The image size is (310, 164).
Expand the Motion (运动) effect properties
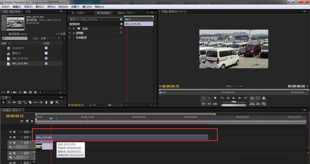click(70, 28)
